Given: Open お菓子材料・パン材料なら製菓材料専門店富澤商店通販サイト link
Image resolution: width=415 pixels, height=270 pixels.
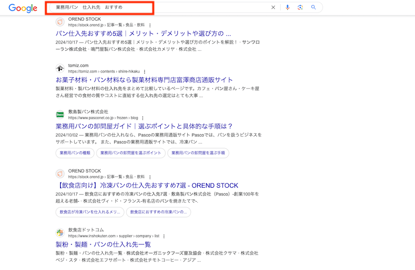Looking at the screenshot, I should pyautogui.click(x=144, y=80).
